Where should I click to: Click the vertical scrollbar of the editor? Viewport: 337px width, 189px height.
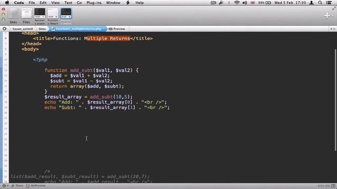335,100
